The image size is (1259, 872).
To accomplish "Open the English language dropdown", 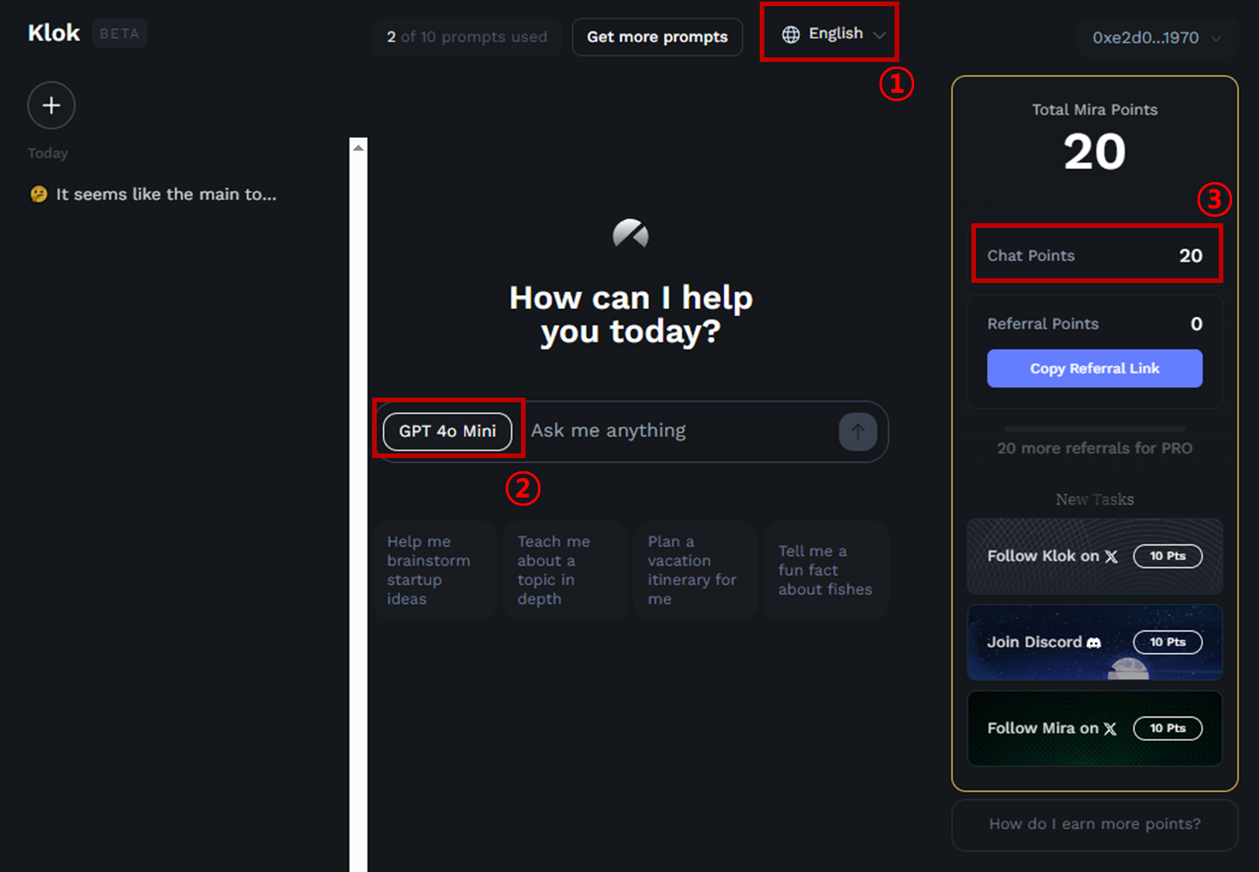I will tap(833, 34).
